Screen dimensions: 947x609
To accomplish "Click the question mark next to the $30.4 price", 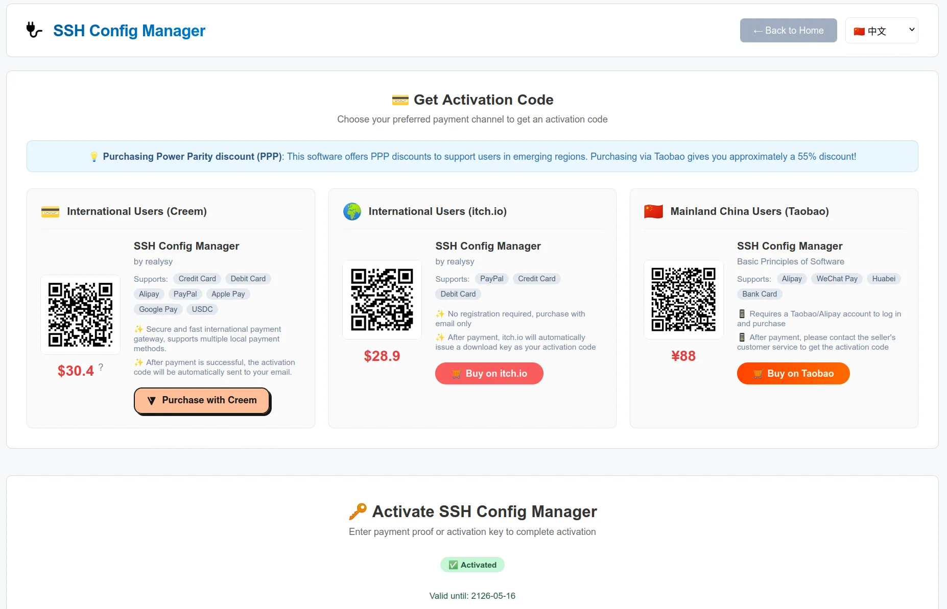I will pyautogui.click(x=101, y=367).
